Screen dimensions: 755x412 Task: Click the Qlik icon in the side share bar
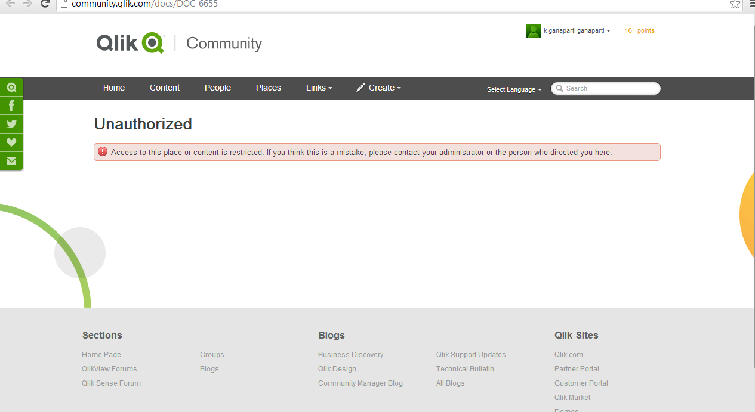pos(11,88)
